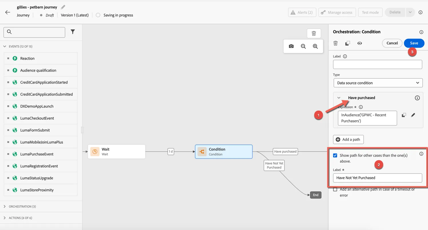The width and height of the screenshot is (428, 230).
Task: Click the empty Label input field
Action: point(377,64)
